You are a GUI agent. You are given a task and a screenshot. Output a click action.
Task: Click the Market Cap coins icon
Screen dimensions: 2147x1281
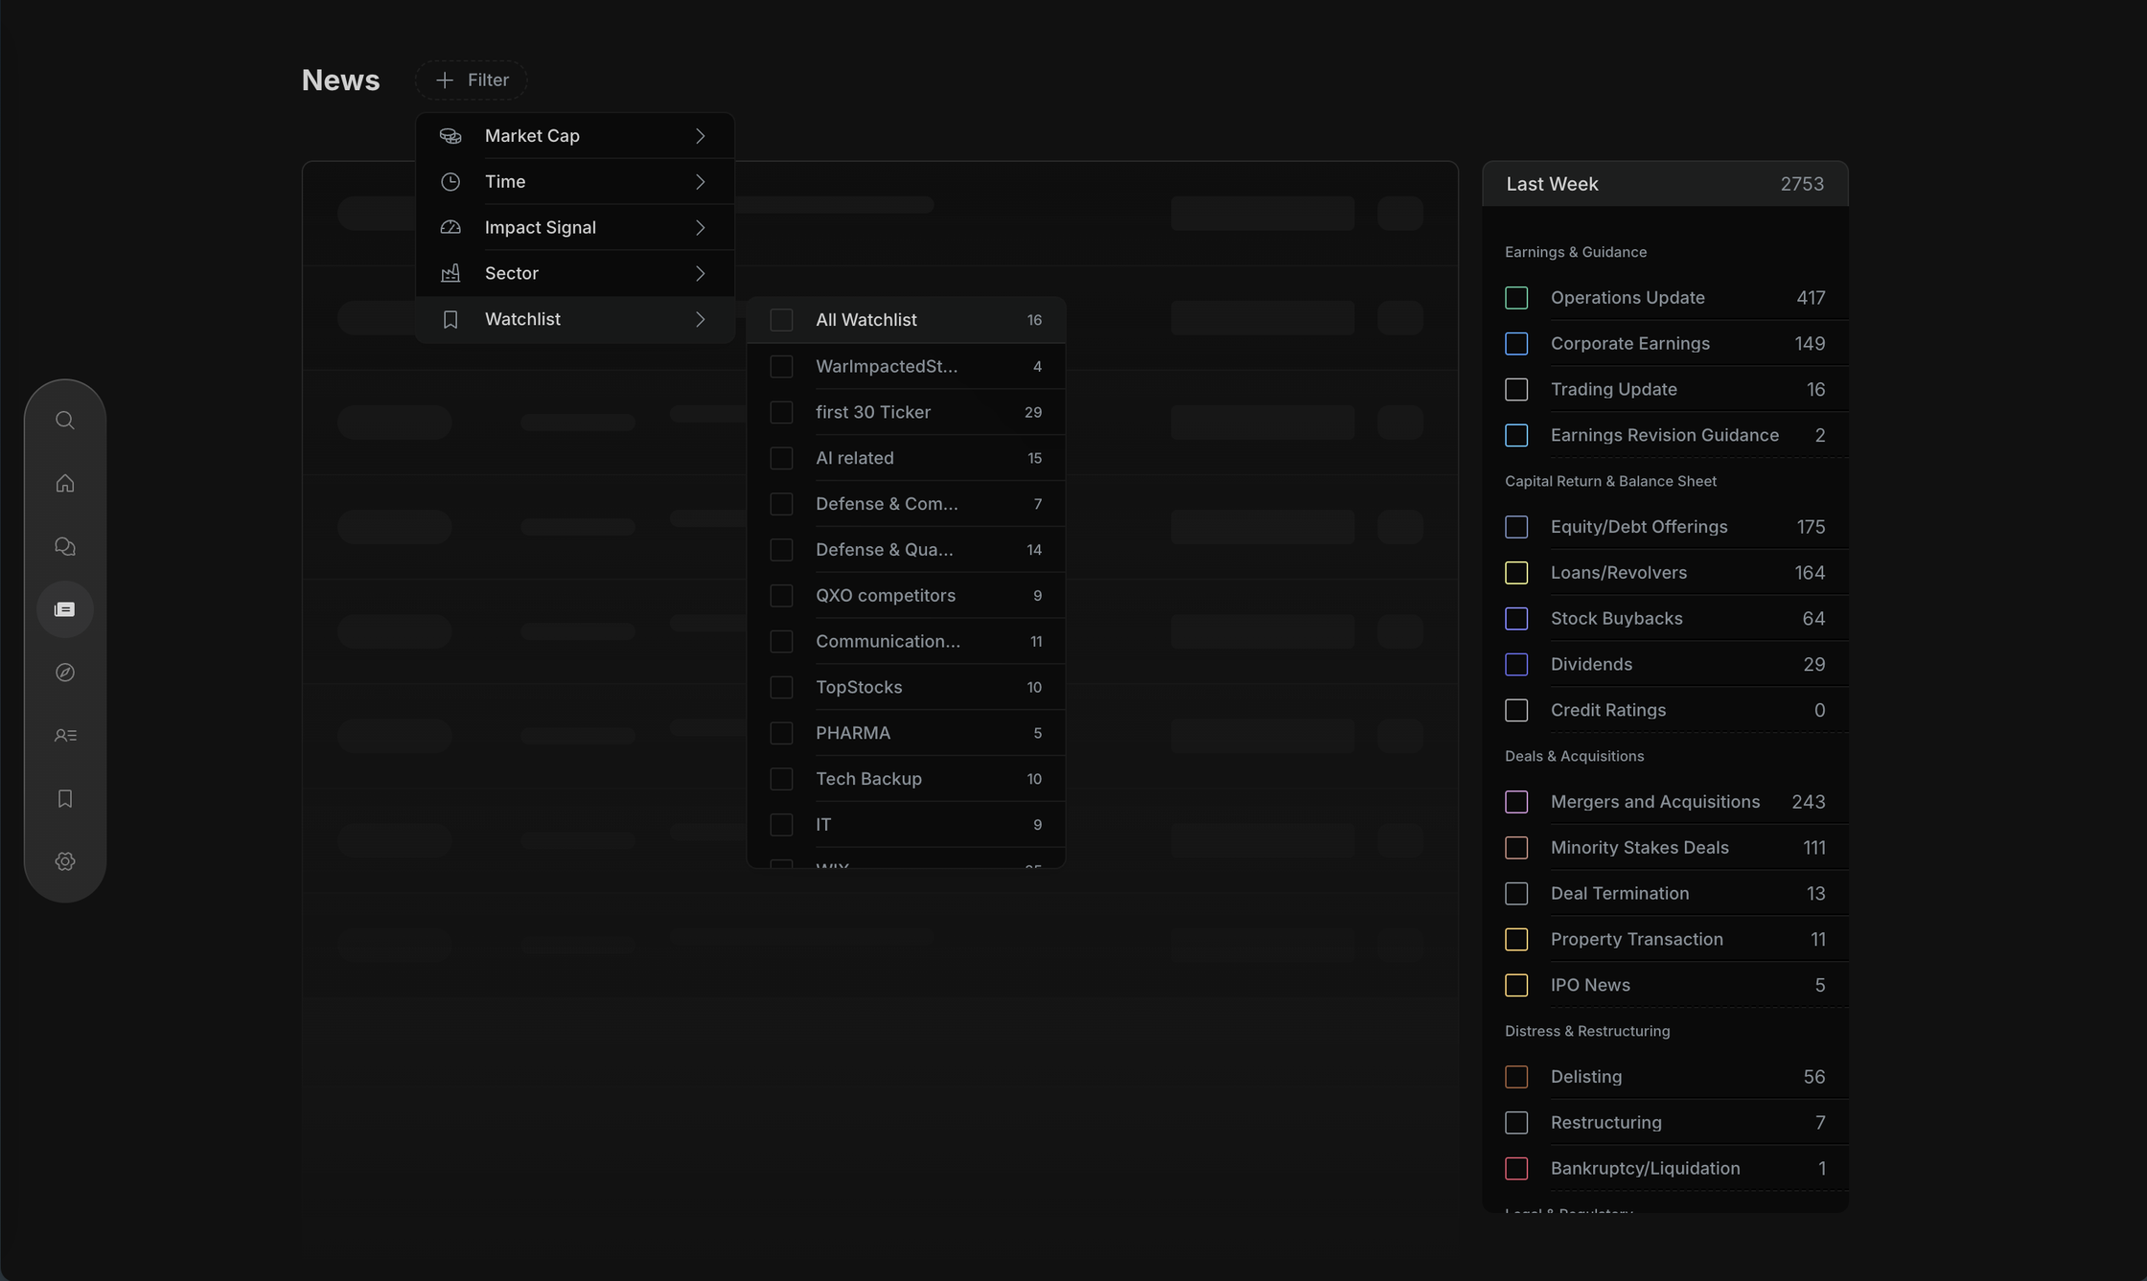coord(450,136)
